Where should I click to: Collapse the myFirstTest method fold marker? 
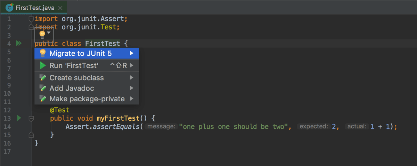[31, 118]
